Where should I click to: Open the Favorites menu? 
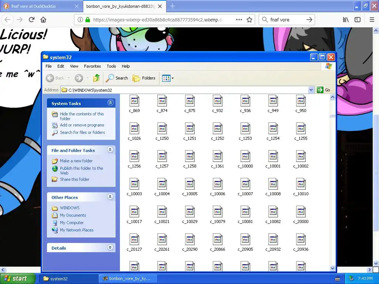tap(92, 66)
